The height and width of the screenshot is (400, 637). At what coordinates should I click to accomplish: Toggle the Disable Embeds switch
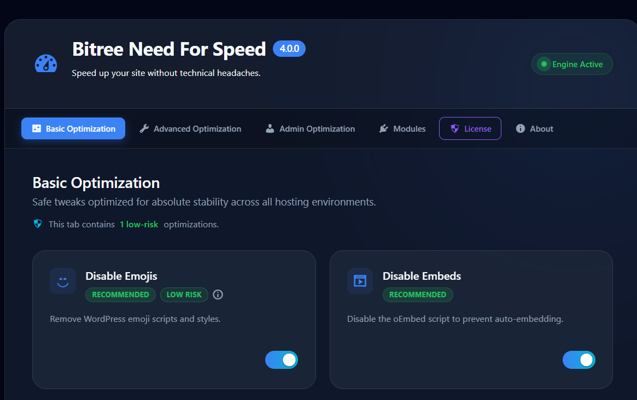pyautogui.click(x=579, y=360)
